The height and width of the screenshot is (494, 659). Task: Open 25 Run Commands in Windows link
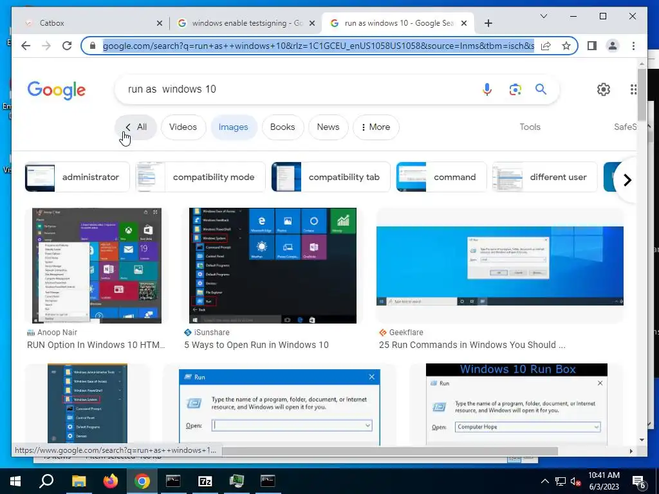coord(472,345)
